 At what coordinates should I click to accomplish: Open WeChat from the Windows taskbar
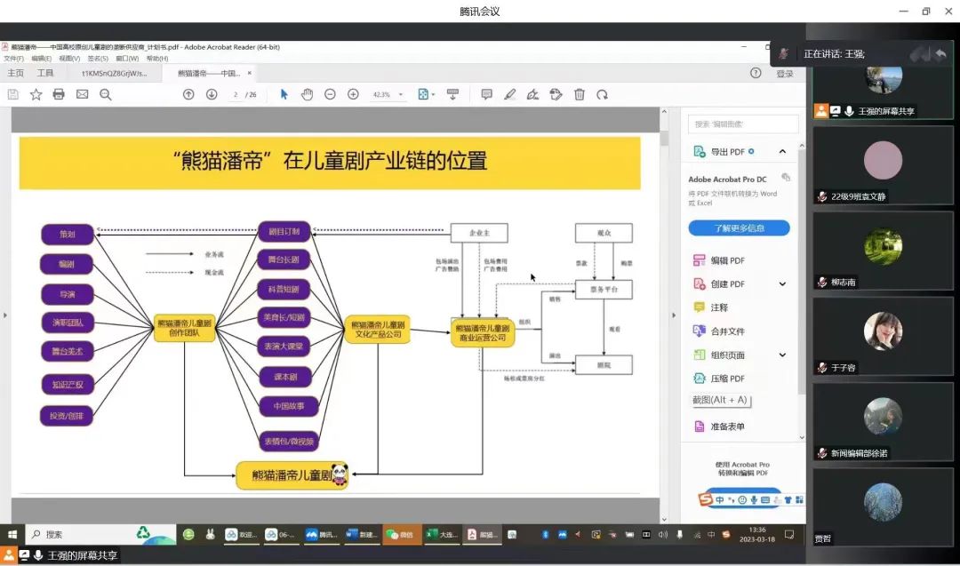(x=402, y=535)
